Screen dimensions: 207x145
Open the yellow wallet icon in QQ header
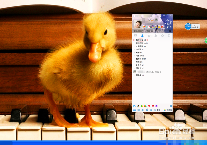click(x=159, y=27)
